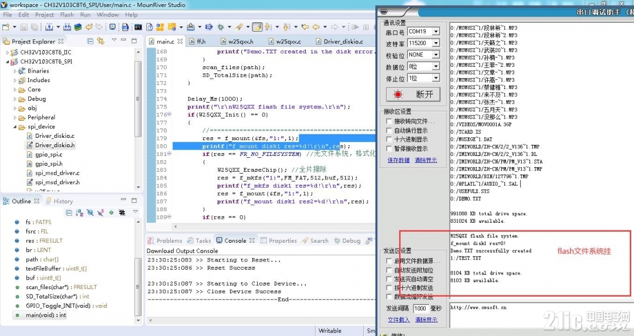634x336 pixels.
Task: Click the green dot filter in Outline toolbar
Action: [x=111, y=212]
